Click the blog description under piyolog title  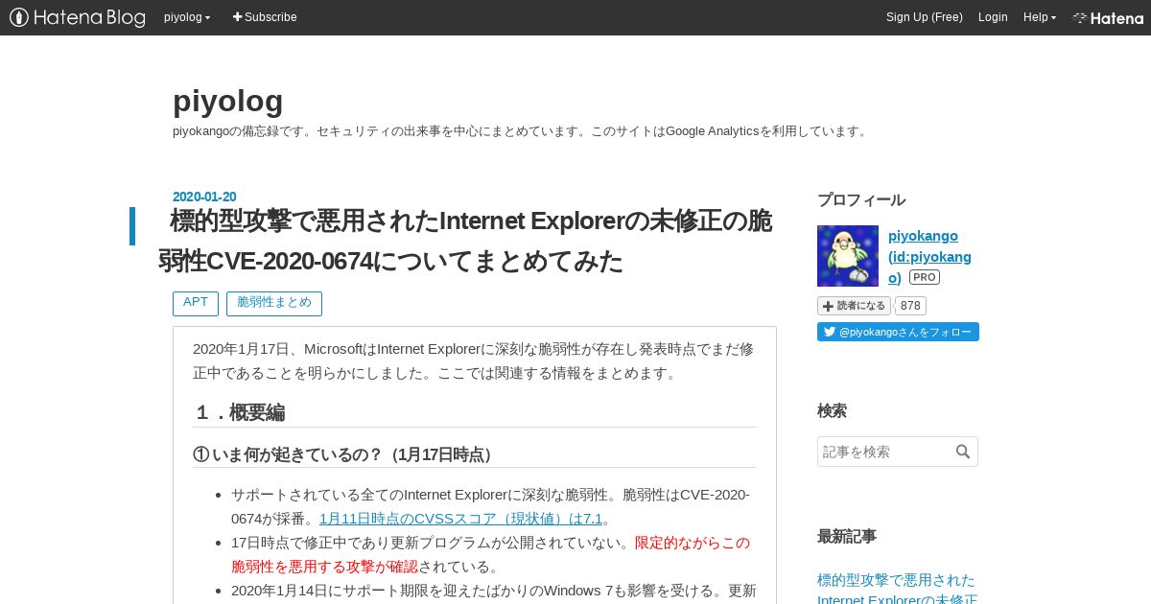point(522,130)
